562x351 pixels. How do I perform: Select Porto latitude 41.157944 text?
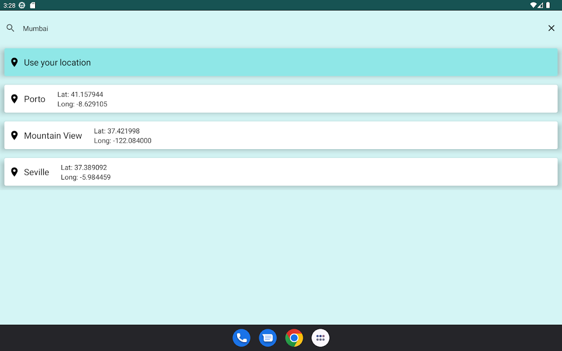pos(80,94)
